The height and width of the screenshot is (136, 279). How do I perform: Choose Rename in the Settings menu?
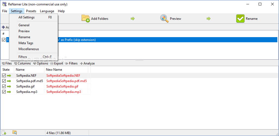pos(33,37)
